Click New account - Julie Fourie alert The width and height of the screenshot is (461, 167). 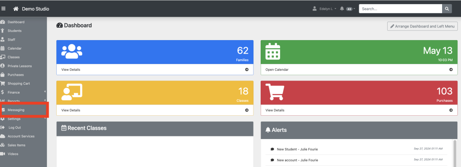[x=297, y=160]
